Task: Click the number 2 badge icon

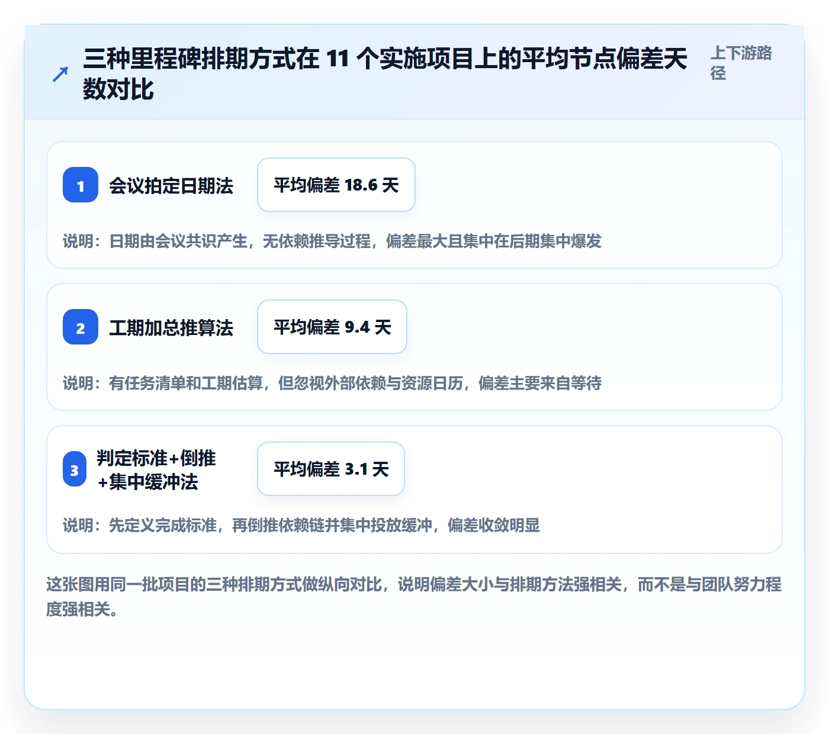Action: pos(81,327)
